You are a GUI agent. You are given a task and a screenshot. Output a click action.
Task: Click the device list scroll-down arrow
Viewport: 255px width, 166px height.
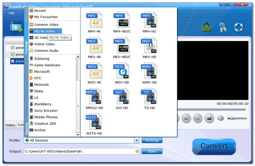click(78, 135)
